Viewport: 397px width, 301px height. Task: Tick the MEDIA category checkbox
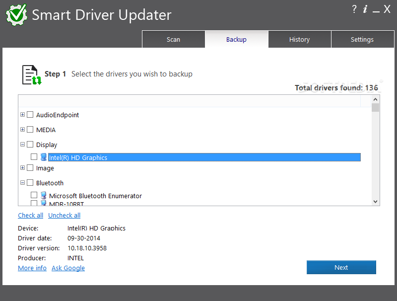30,130
